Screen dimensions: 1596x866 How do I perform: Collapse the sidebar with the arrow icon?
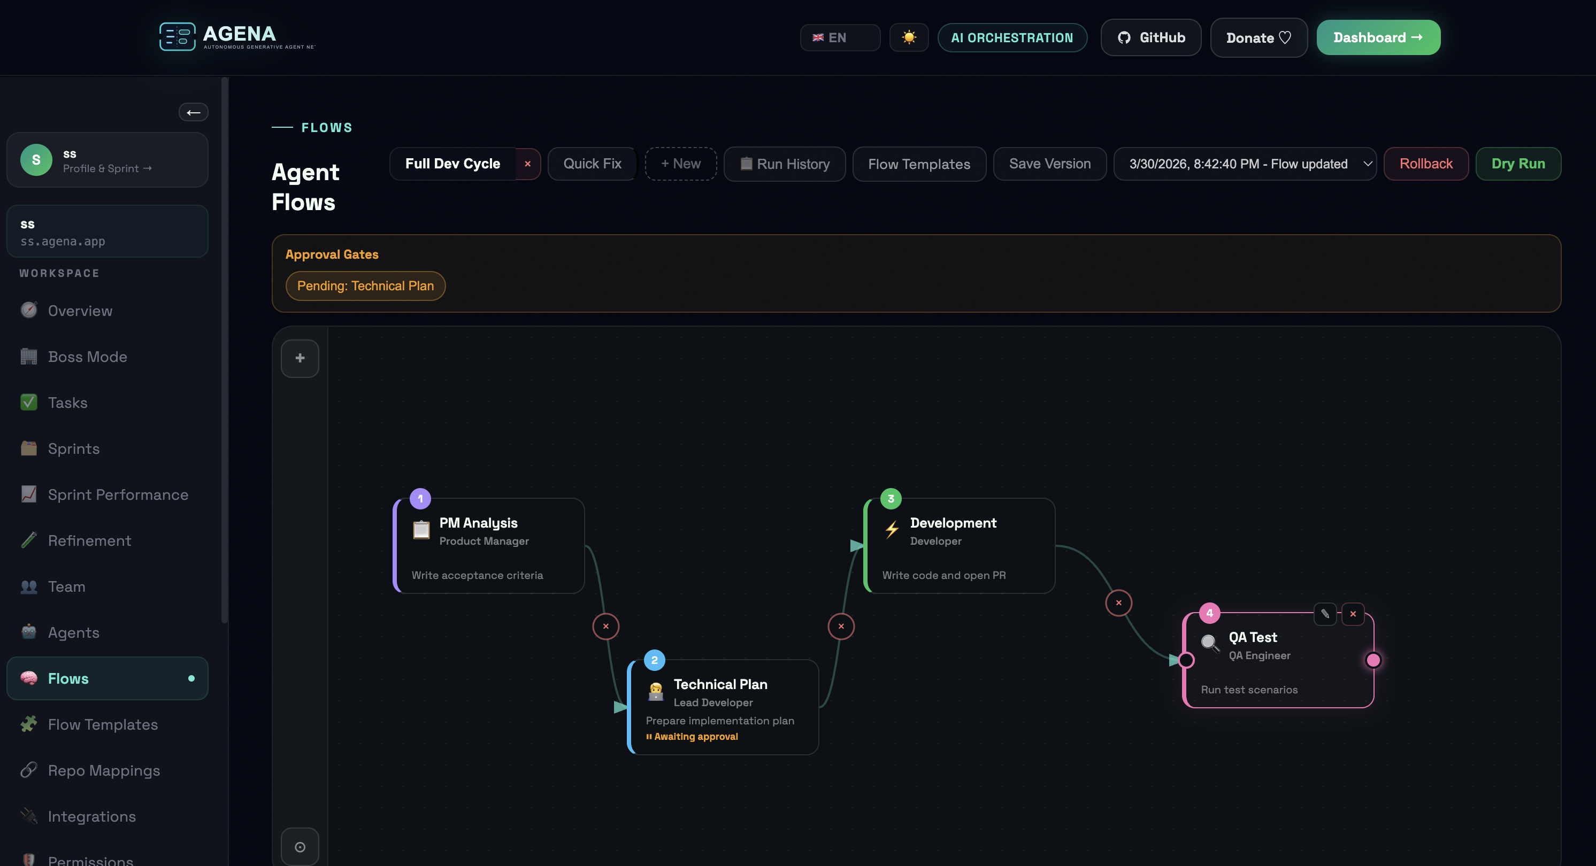pyautogui.click(x=193, y=112)
